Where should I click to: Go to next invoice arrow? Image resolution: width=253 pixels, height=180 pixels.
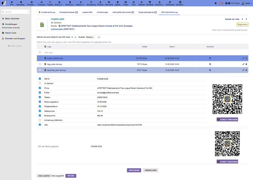(246, 19)
